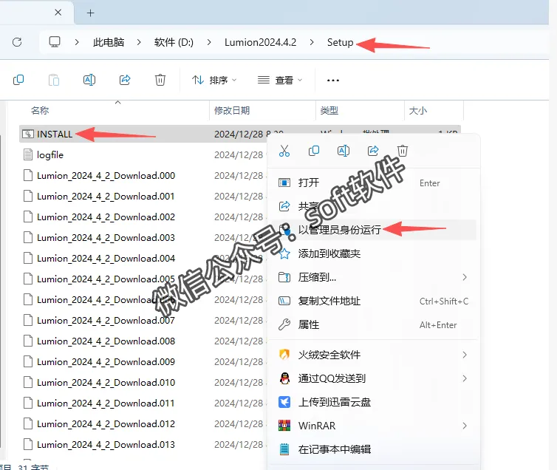557x470 pixels.
Task: Close the current Explorer tab
Action: click(58, 13)
